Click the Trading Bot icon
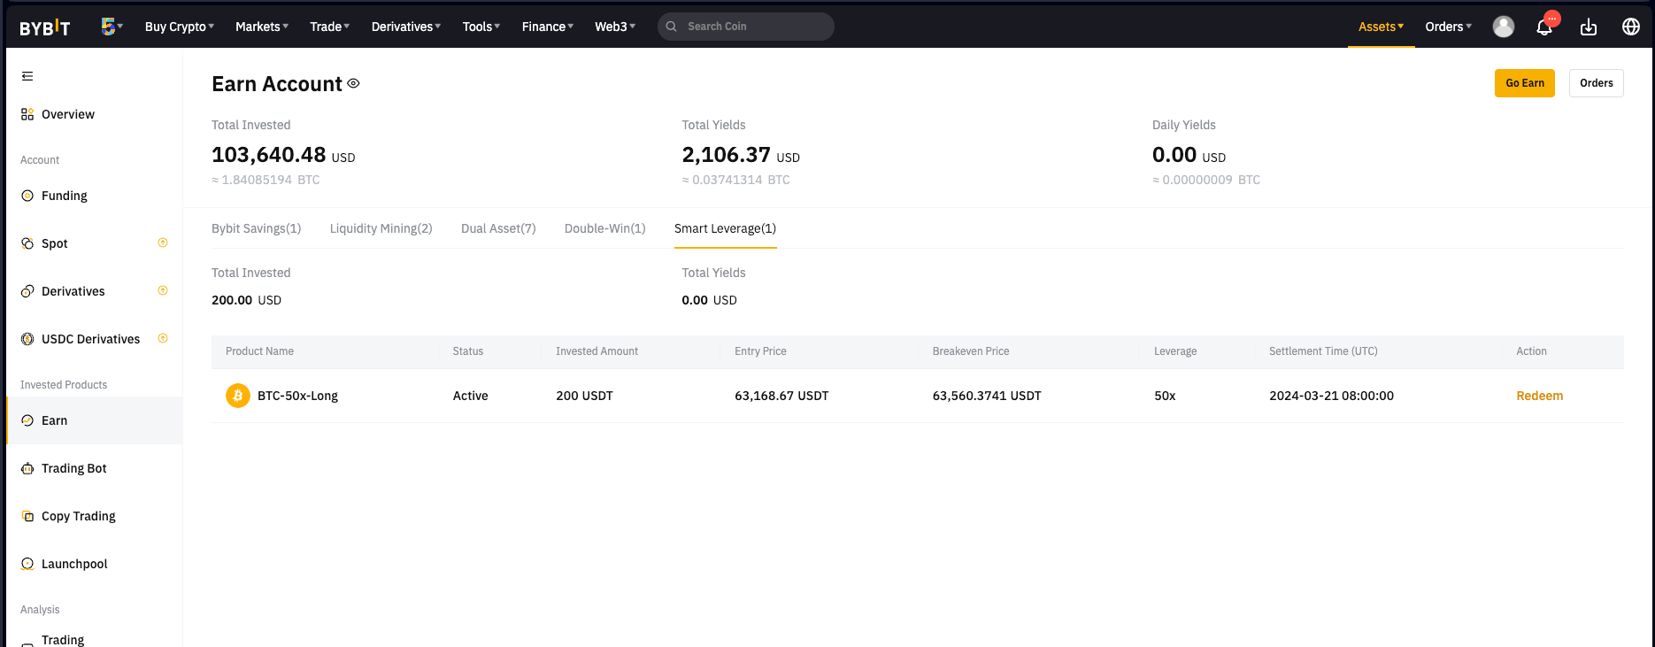This screenshot has width=1655, height=647. [27, 468]
